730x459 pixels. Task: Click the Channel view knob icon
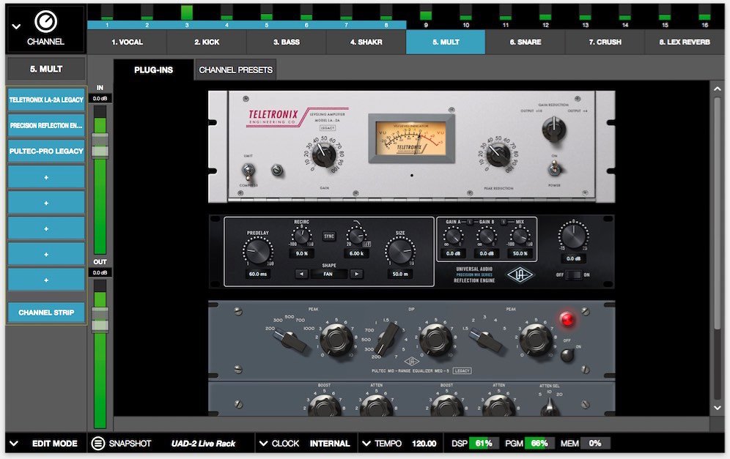point(45,21)
